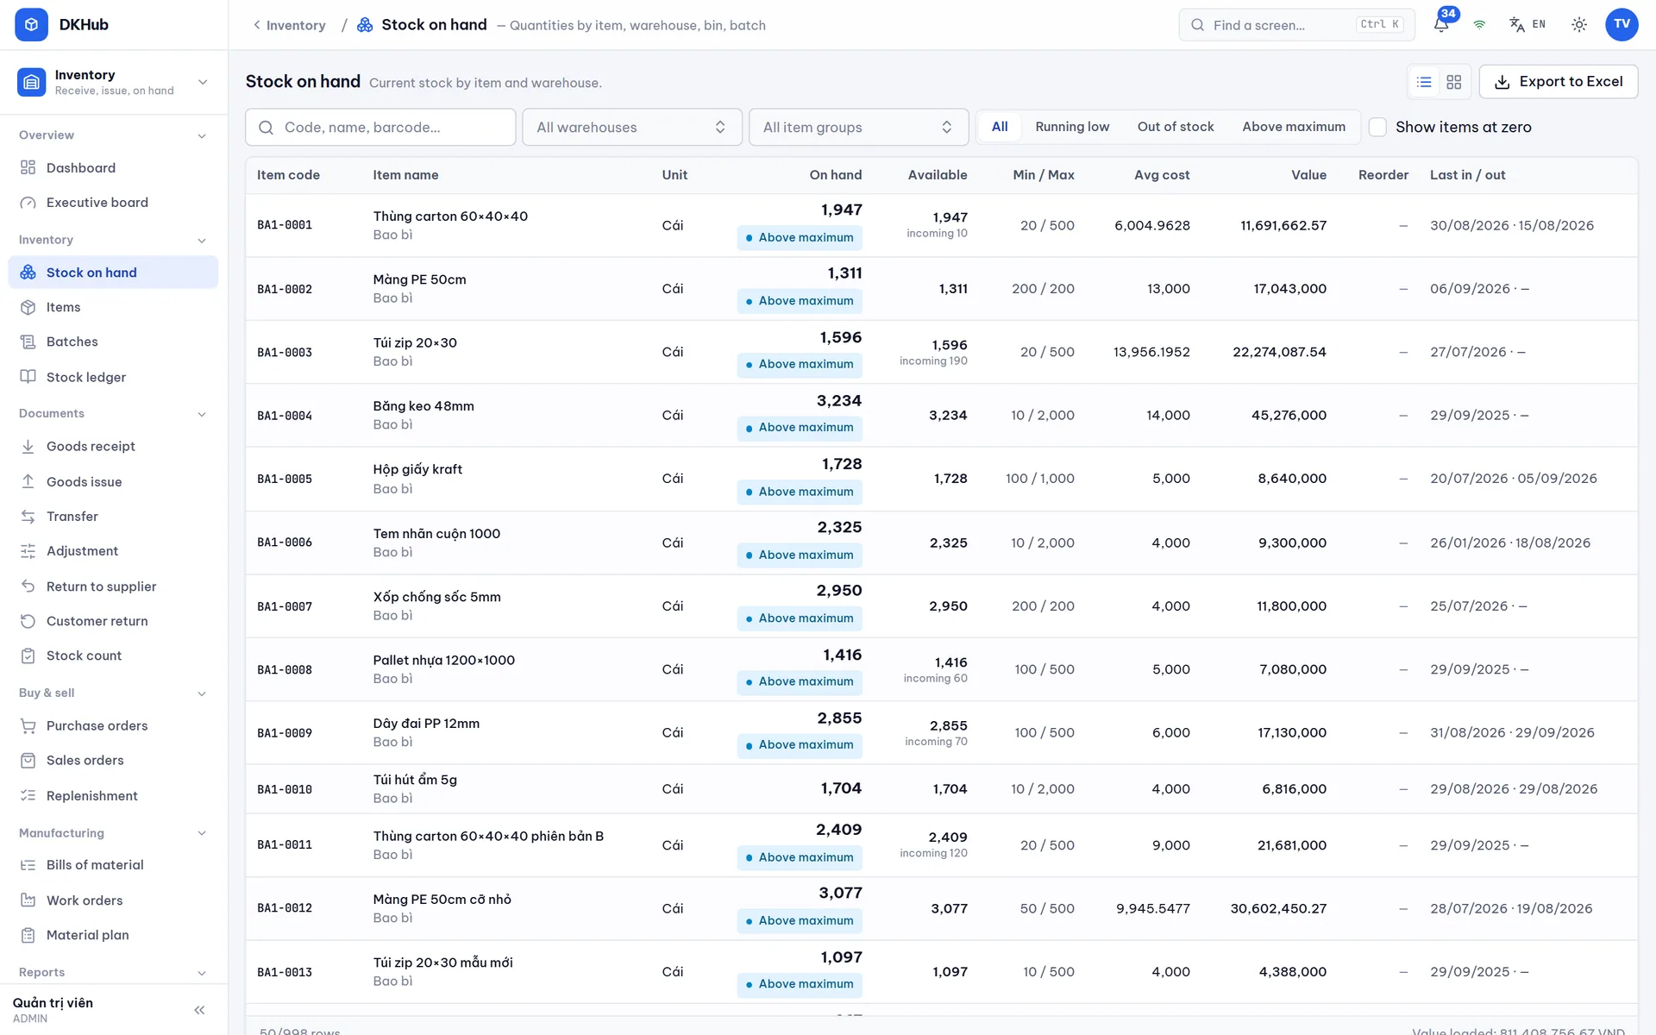
Task: Open Executive board in sidebar
Action: (x=113, y=203)
